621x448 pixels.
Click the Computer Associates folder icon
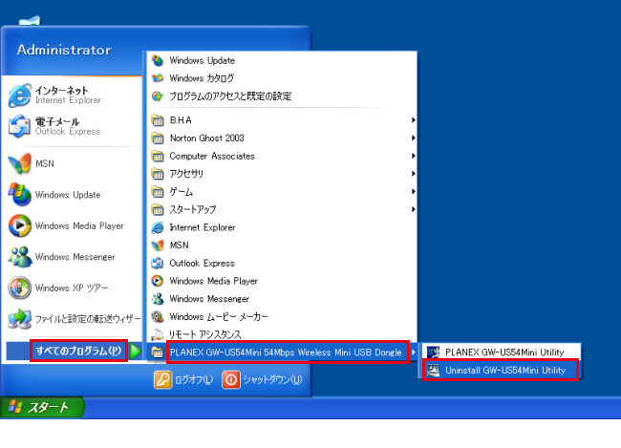[158, 156]
